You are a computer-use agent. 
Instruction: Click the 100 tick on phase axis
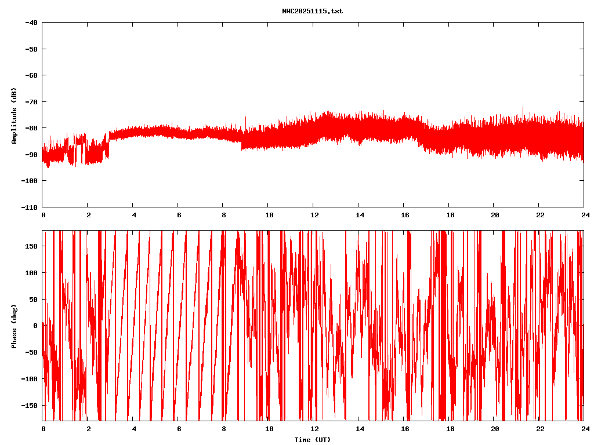31,273
